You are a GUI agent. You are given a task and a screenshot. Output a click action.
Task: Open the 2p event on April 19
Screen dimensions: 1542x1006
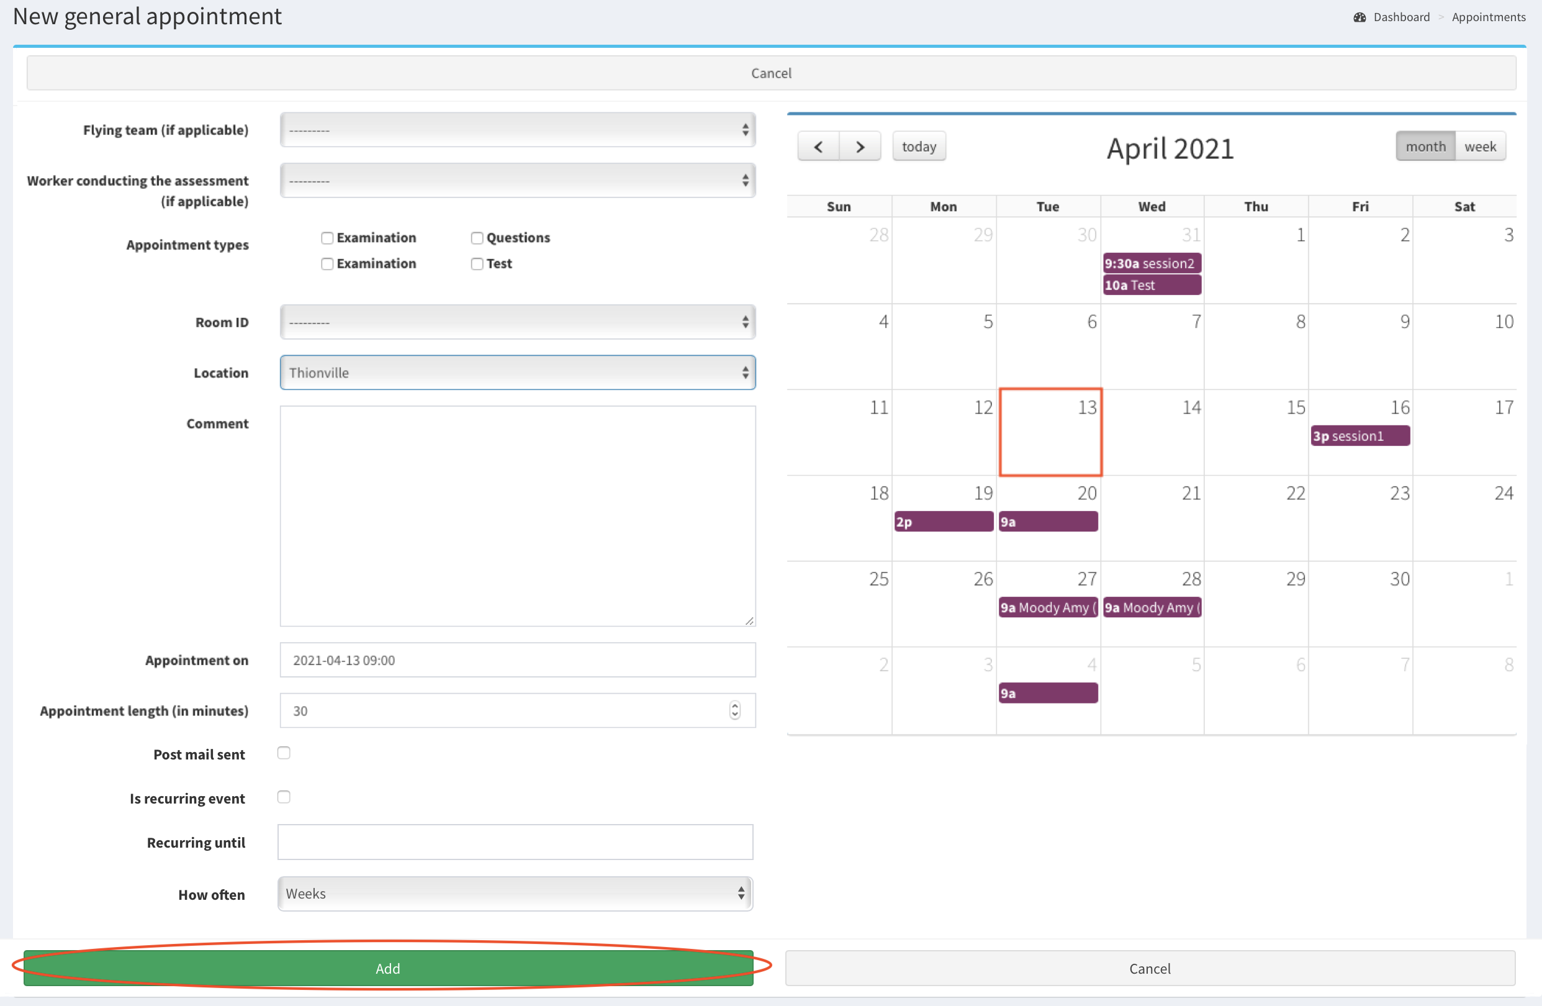[944, 522]
